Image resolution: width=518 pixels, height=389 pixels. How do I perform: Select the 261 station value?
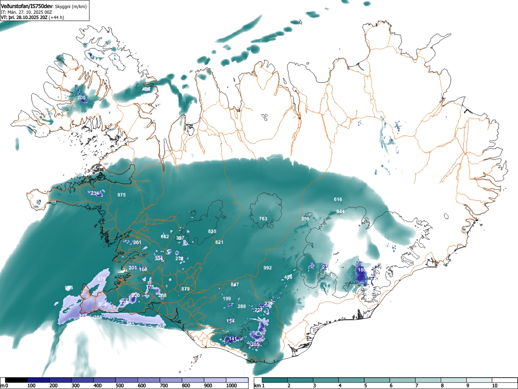pos(137,243)
